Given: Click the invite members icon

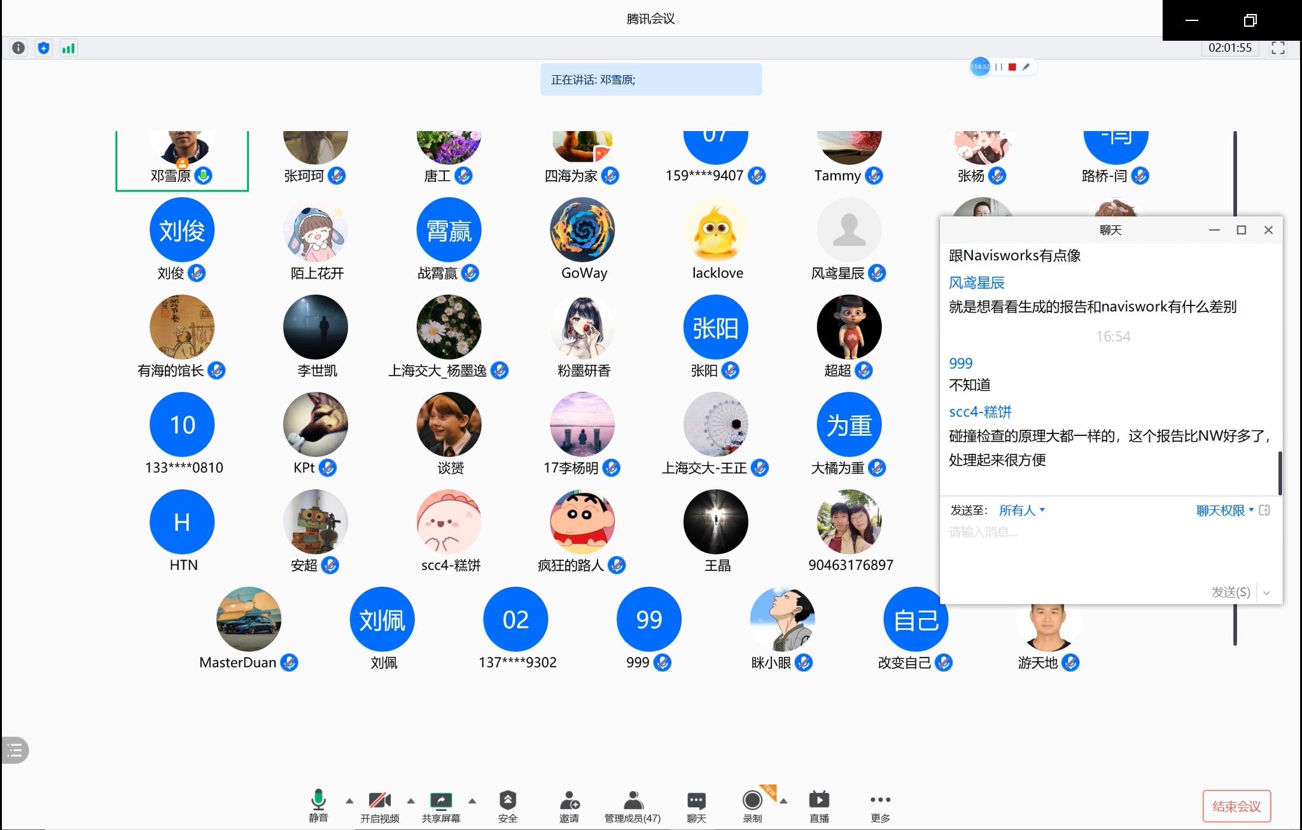Looking at the screenshot, I should pos(569,801).
